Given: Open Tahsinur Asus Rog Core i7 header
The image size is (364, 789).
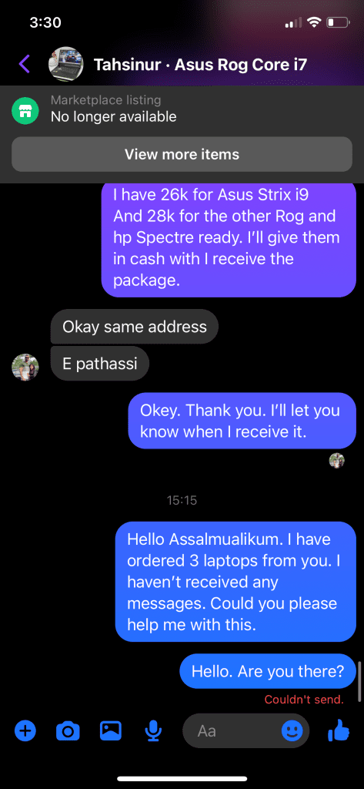Looking at the screenshot, I should 201,65.
